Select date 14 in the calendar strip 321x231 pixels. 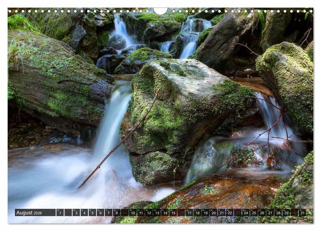pyautogui.click(x=165, y=213)
